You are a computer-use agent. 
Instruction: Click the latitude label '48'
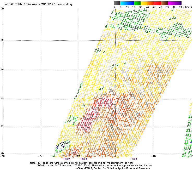tap(2, 40)
